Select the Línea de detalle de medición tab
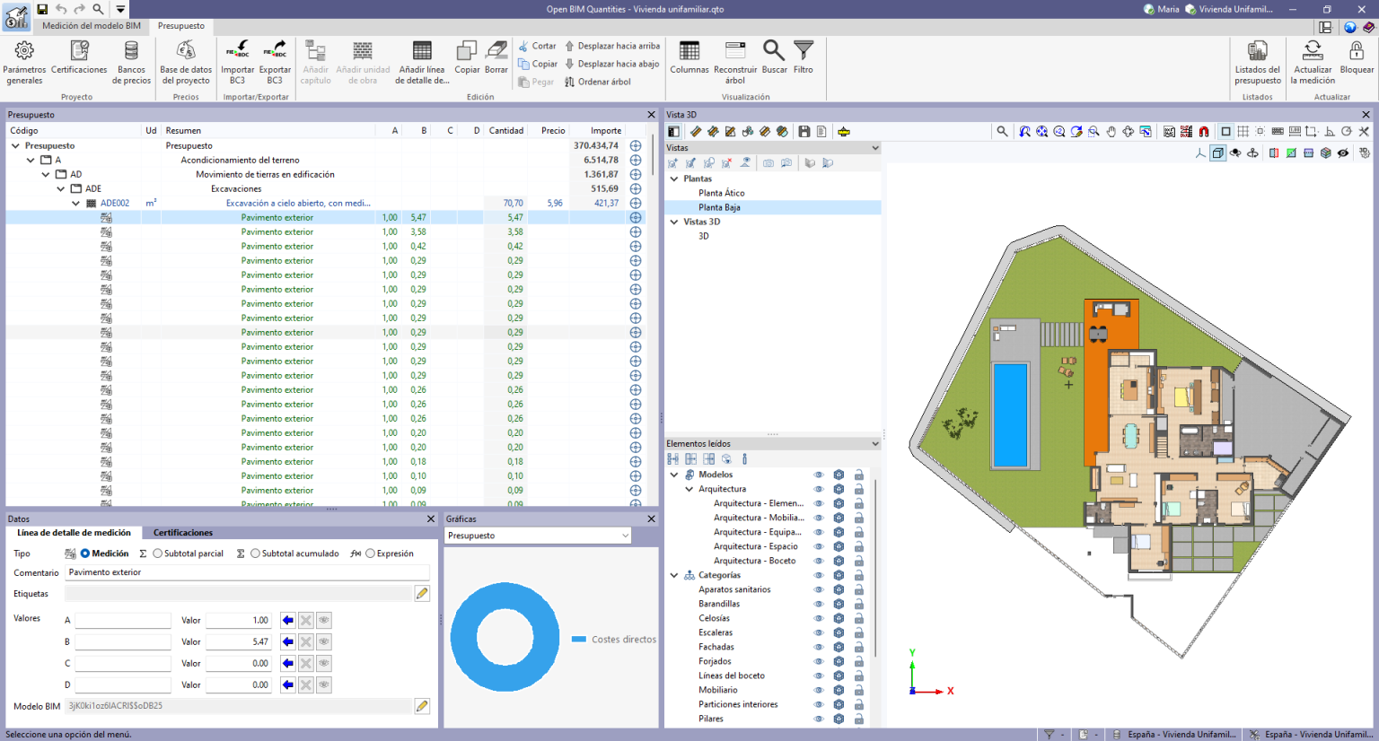Screen dimensions: 1379x741 point(75,533)
